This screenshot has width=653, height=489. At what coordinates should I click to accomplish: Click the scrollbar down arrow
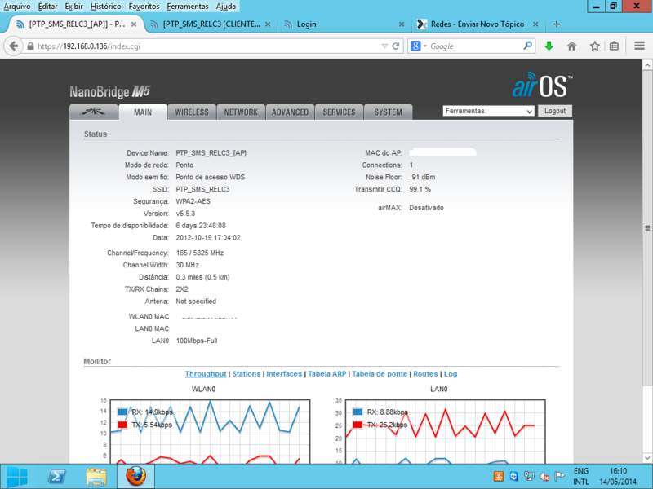click(647, 458)
